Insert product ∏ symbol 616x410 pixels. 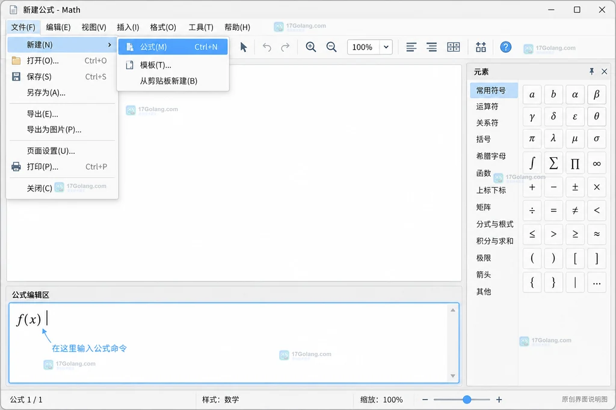point(575,163)
